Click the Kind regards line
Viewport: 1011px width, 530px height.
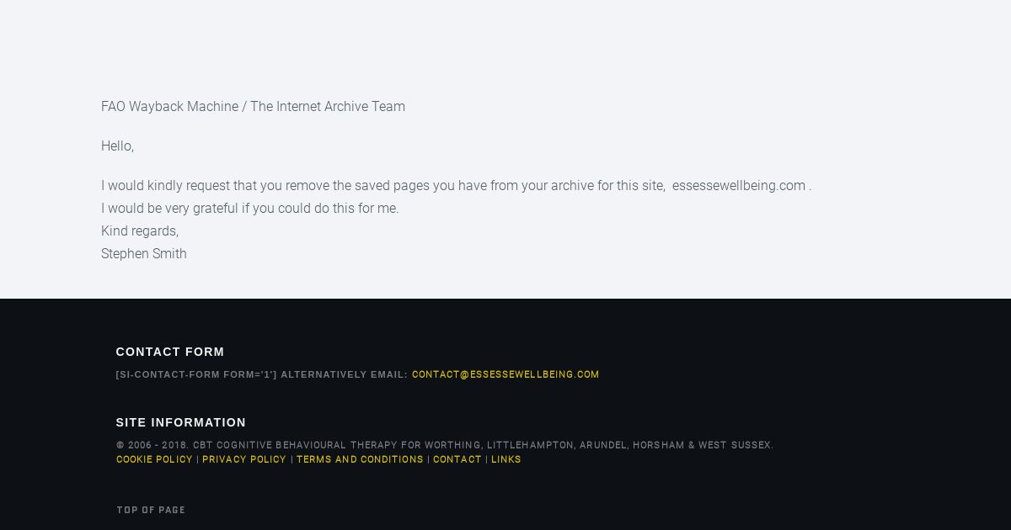(140, 231)
